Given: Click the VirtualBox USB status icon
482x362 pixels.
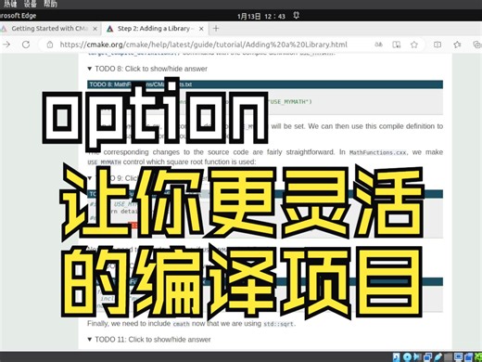Looking at the screenshot, I should [438, 356].
